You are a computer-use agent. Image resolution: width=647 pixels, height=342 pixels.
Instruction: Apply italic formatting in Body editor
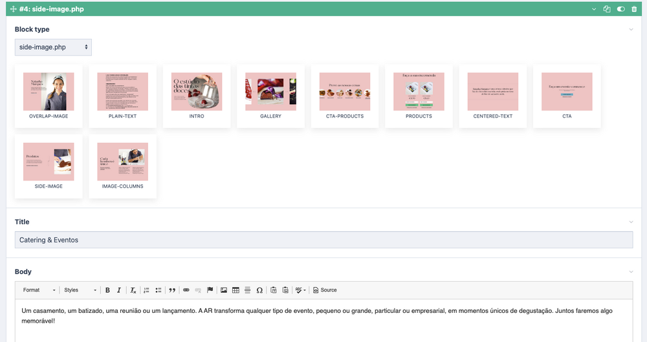(119, 290)
